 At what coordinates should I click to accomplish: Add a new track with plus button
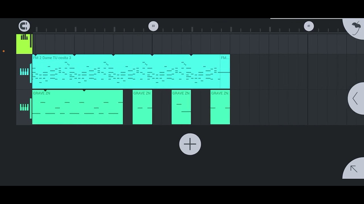pyautogui.click(x=190, y=144)
